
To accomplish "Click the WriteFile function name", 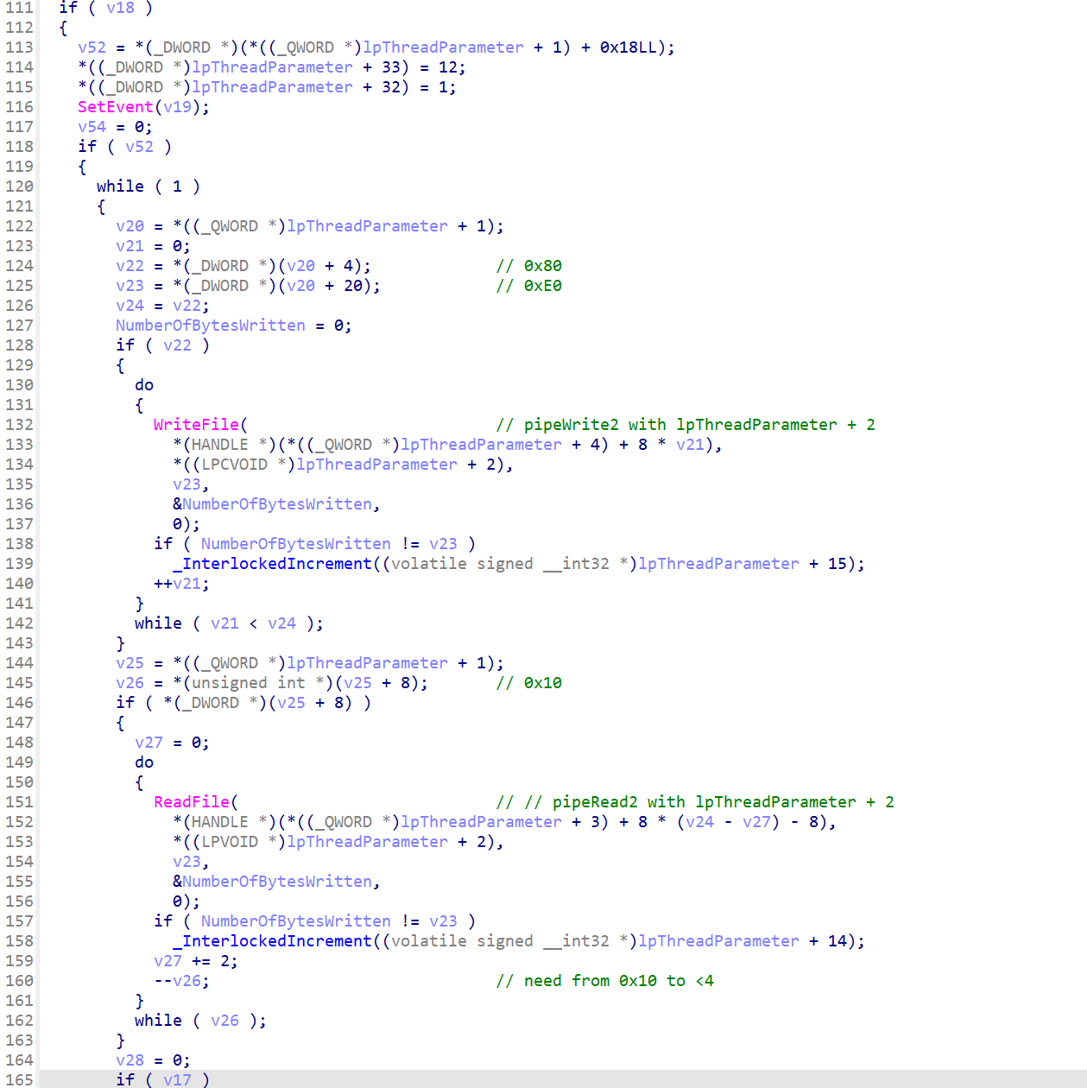I will (x=196, y=425).
